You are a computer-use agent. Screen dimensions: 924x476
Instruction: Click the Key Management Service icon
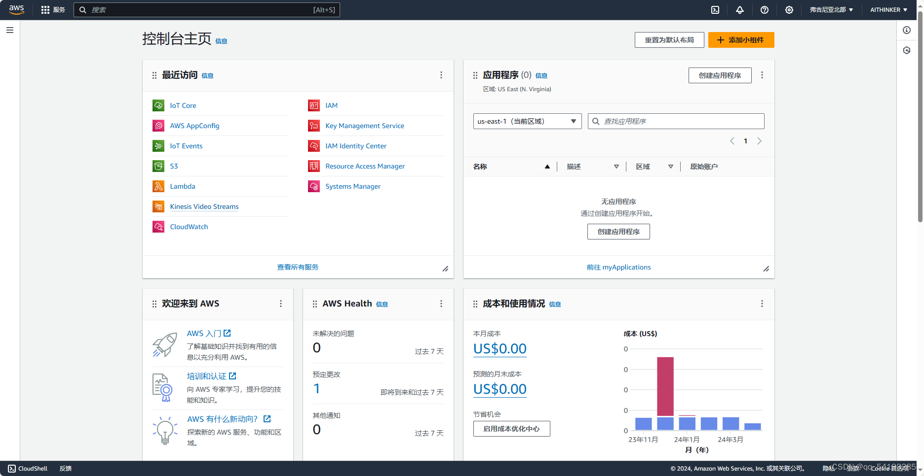click(x=314, y=126)
